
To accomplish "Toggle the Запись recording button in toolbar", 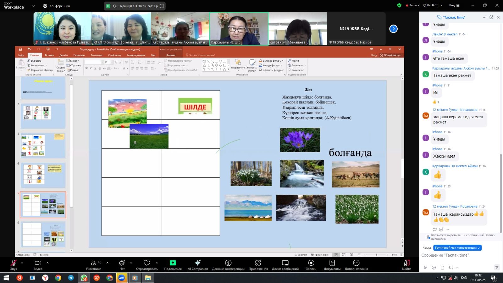I will coord(311,264).
